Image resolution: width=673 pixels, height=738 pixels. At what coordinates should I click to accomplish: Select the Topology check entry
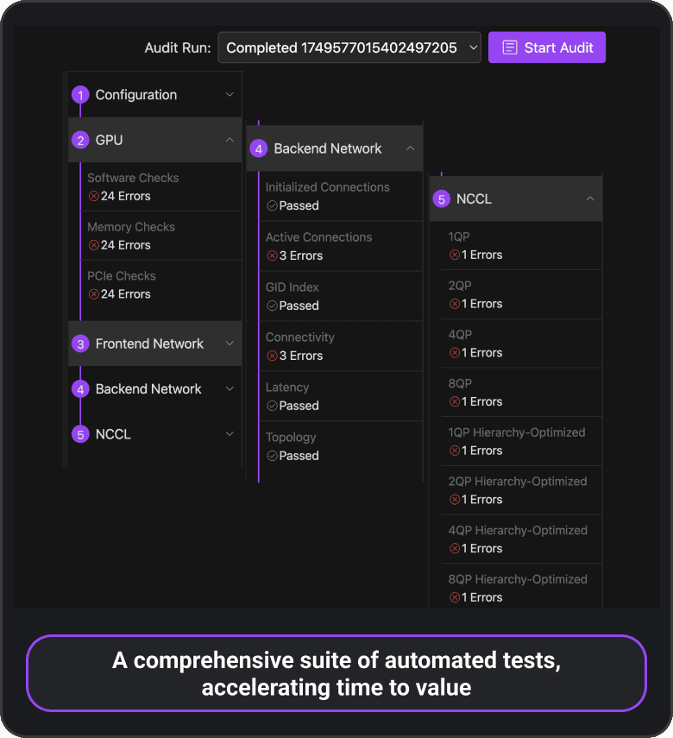[x=341, y=446]
